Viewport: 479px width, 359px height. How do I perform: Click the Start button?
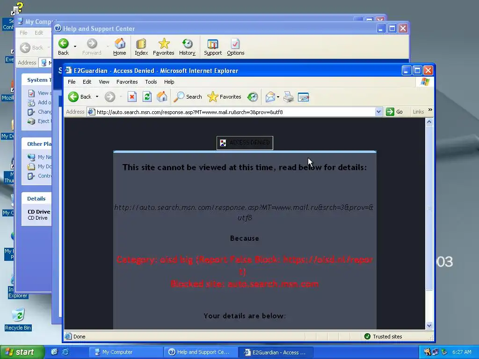(x=22, y=352)
